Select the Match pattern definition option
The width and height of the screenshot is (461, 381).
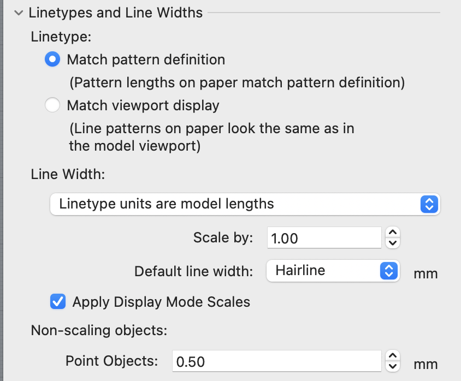(52, 59)
